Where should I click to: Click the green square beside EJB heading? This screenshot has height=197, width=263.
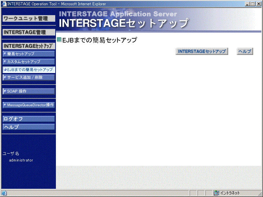point(59,40)
